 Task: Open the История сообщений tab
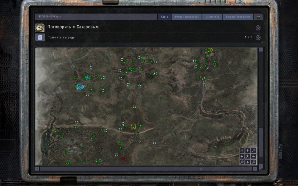click(238, 17)
